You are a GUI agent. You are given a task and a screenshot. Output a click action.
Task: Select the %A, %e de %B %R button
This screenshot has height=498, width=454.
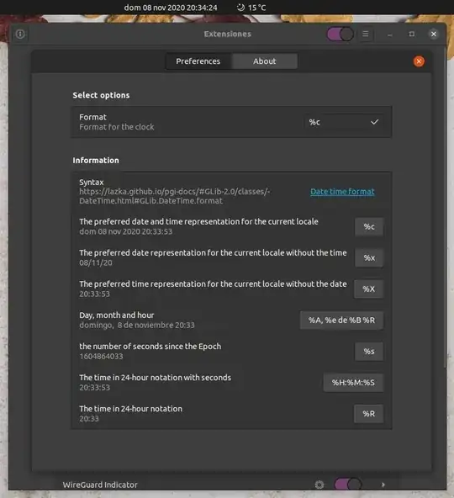pyautogui.click(x=341, y=321)
